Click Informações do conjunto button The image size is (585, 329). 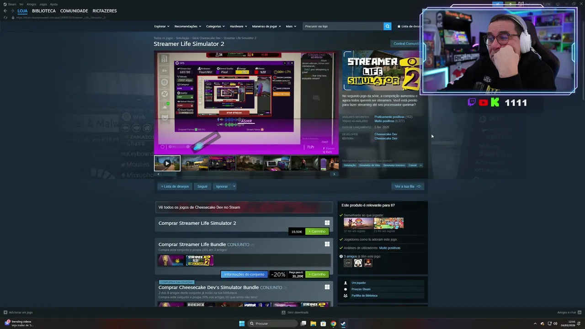244,274
